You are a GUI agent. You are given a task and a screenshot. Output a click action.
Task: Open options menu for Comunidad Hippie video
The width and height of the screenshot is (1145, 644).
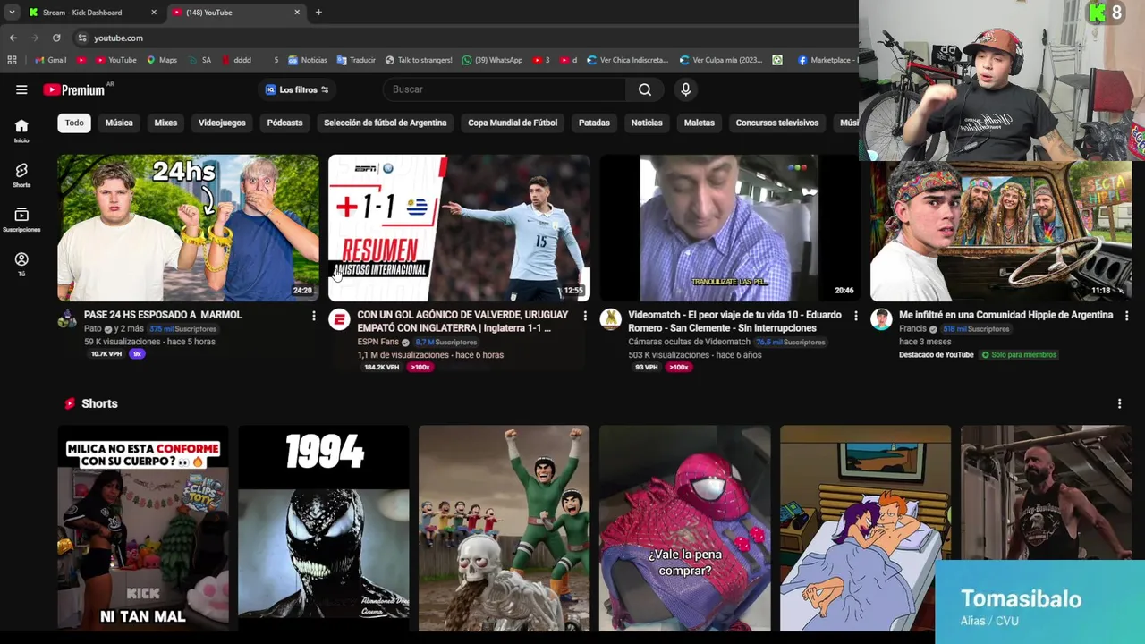coord(1126,316)
